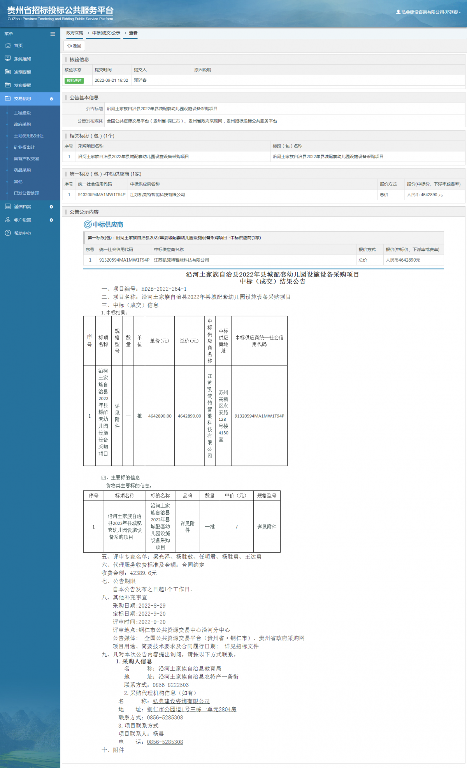Screen dimensions: 467x768
Task: Click the 核验通过 status badge
Action: [74, 81]
